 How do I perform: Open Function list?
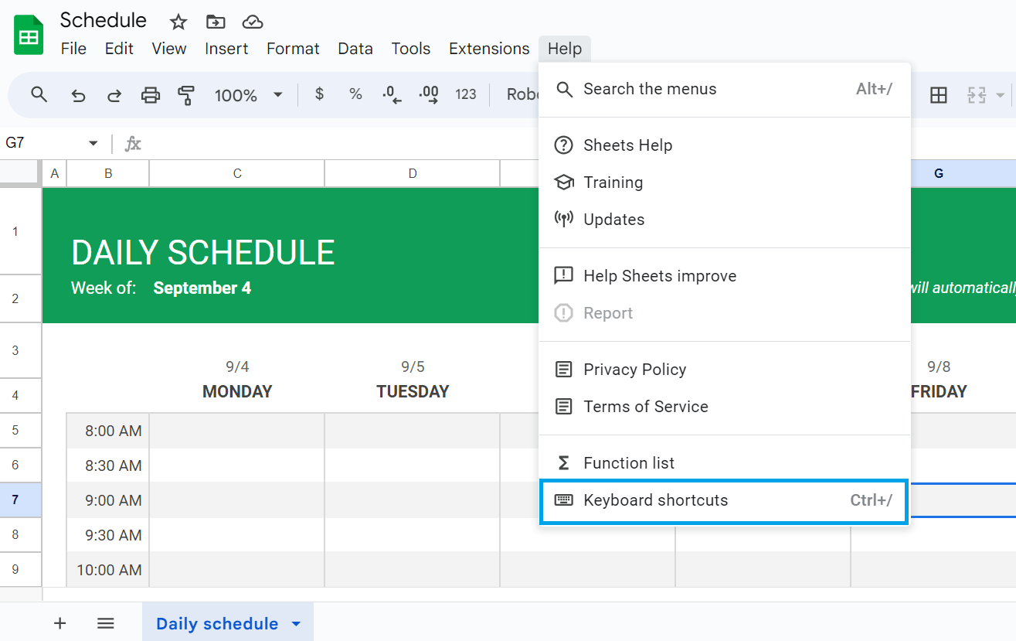(x=724, y=463)
